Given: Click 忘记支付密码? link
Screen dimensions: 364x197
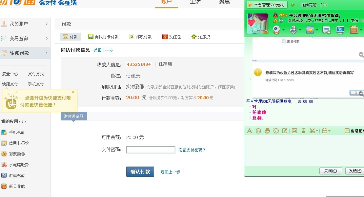Looking at the screenshot, I should coord(192,150).
